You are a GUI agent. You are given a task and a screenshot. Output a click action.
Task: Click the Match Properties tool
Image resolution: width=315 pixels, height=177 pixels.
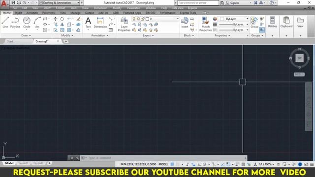coord(205,24)
